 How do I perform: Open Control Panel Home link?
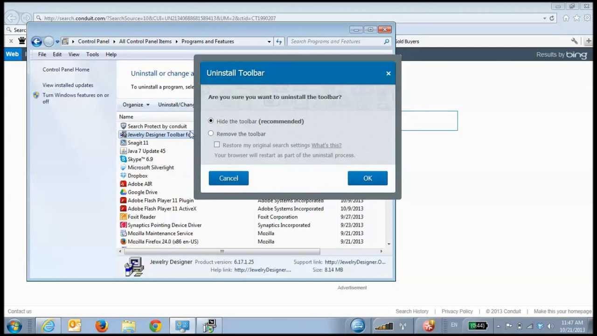pyautogui.click(x=66, y=70)
